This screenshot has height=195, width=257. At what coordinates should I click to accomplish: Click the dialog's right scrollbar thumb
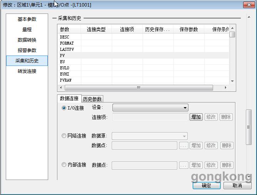click(x=249, y=127)
